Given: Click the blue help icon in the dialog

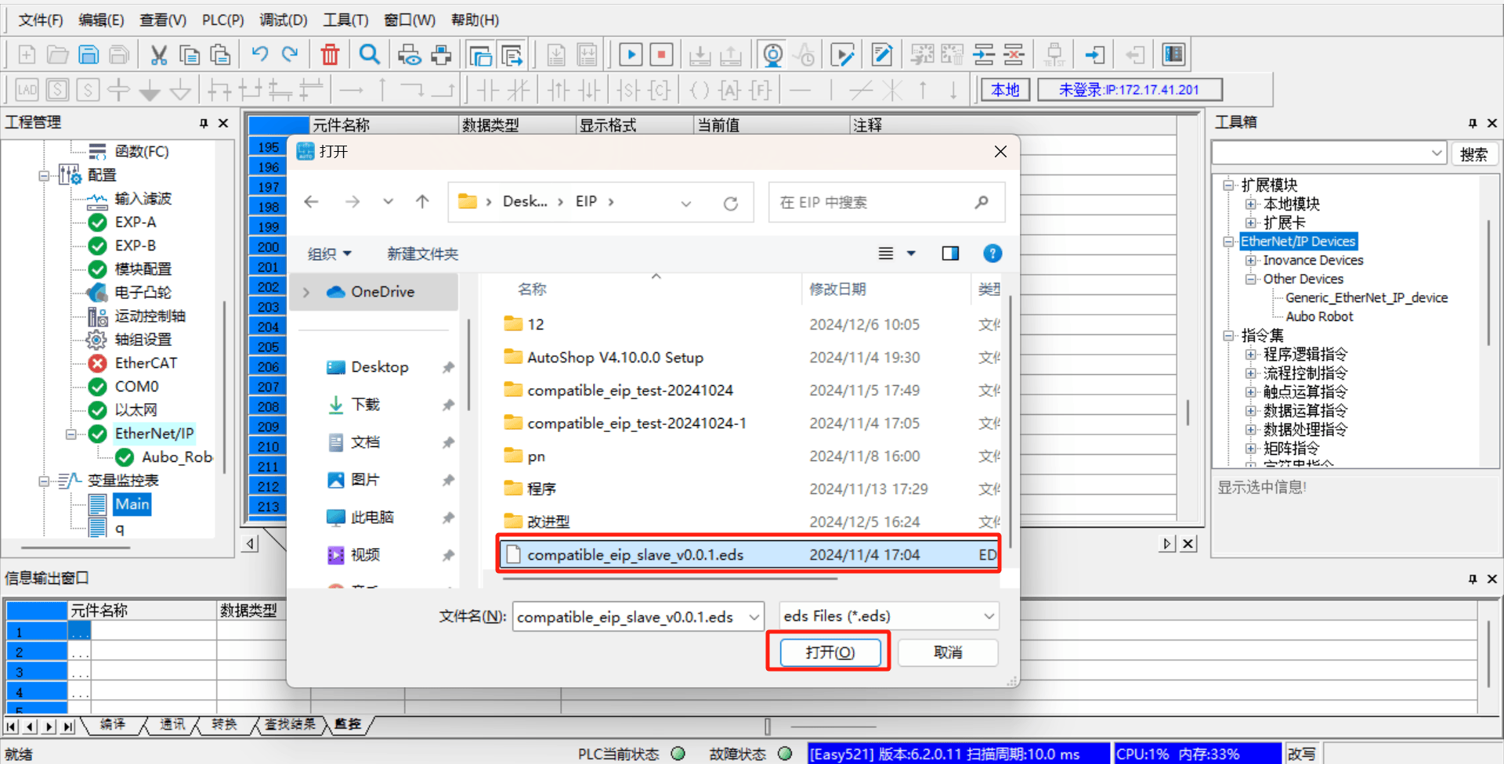Looking at the screenshot, I should pyautogui.click(x=992, y=254).
